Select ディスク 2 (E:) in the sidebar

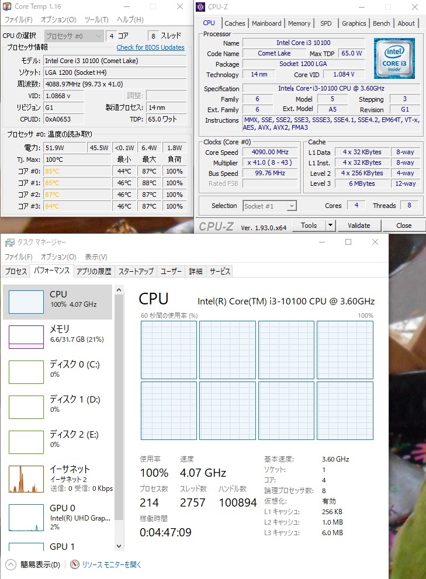click(x=57, y=442)
